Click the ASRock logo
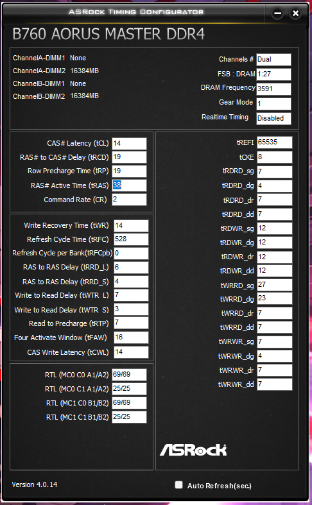Screen dimensions: 312x505 pos(193,450)
